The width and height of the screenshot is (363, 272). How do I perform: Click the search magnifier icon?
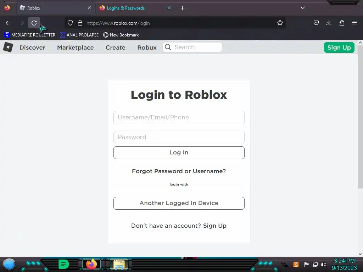(x=168, y=47)
